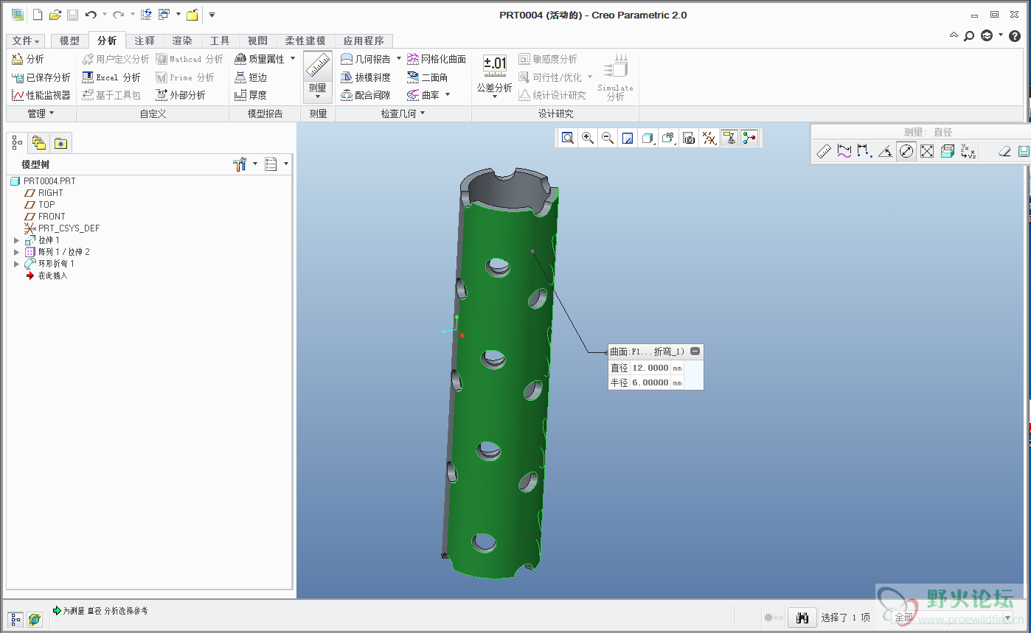This screenshot has width=1031, height=633.
Task: Open the 文件 file menu dropdown
Action: click(27, 41)
